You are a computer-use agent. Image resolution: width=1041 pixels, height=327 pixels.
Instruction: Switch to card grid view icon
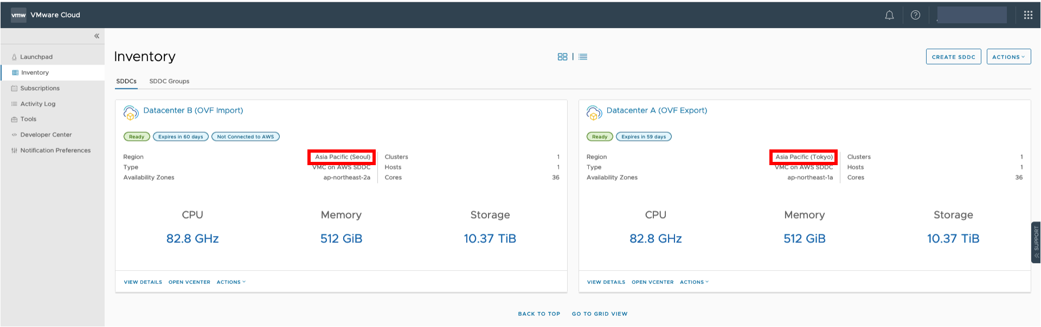[x=562, y=57]
